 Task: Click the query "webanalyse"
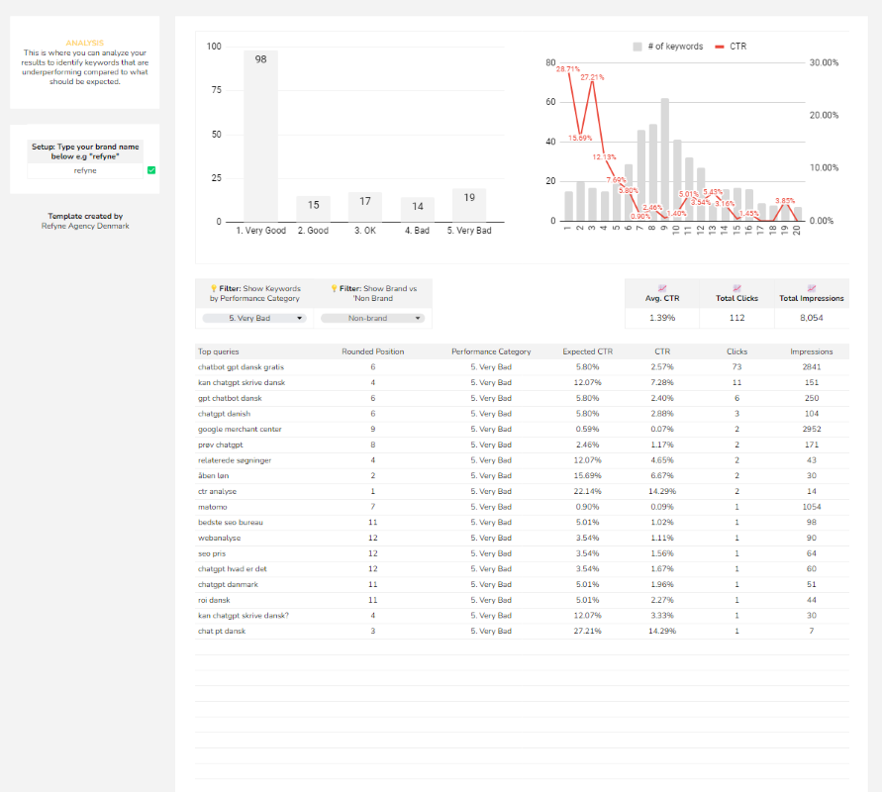click(x=219, y=539)
